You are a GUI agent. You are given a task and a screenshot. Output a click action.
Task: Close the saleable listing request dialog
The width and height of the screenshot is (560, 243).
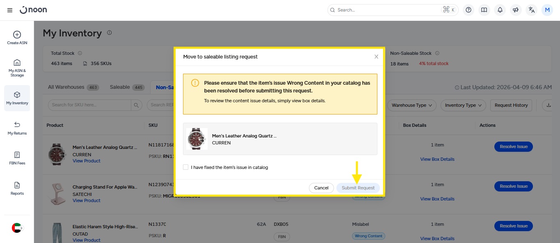(376, 57)
